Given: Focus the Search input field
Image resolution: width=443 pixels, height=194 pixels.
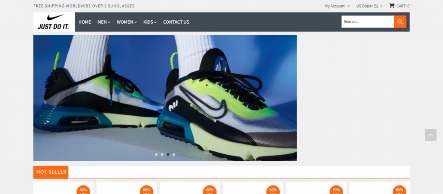Looking at the screenshot, I should (x=368, y=22).
